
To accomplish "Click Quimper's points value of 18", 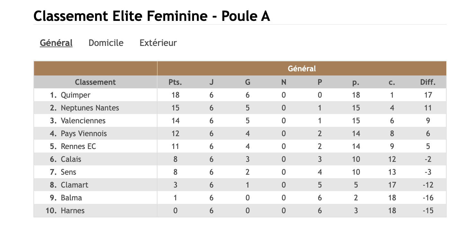I will [x=175, y=95].
